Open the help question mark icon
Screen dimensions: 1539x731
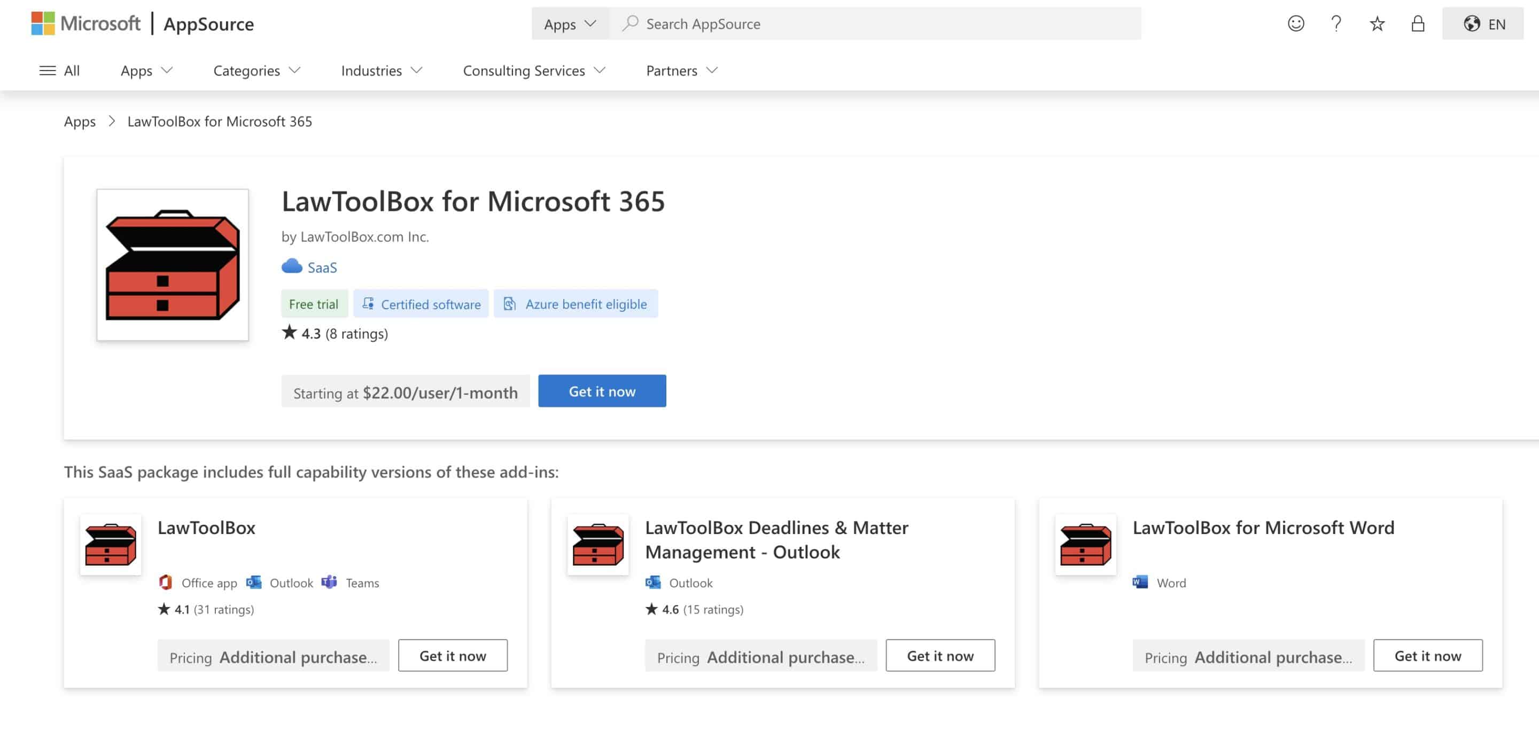tap(1336, 24)
